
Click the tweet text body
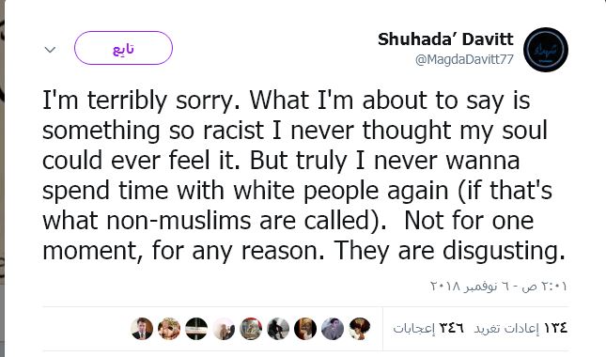click(303, 176)
